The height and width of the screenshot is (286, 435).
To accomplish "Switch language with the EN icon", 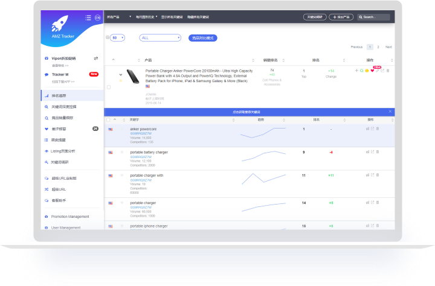I will click(98, 17).
